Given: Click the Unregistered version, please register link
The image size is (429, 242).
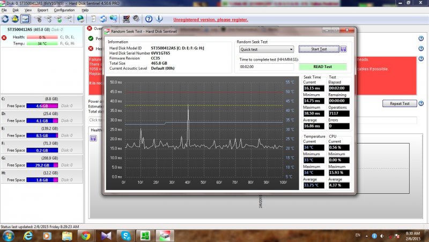Looking at the screenshot, I should [211, 20].
